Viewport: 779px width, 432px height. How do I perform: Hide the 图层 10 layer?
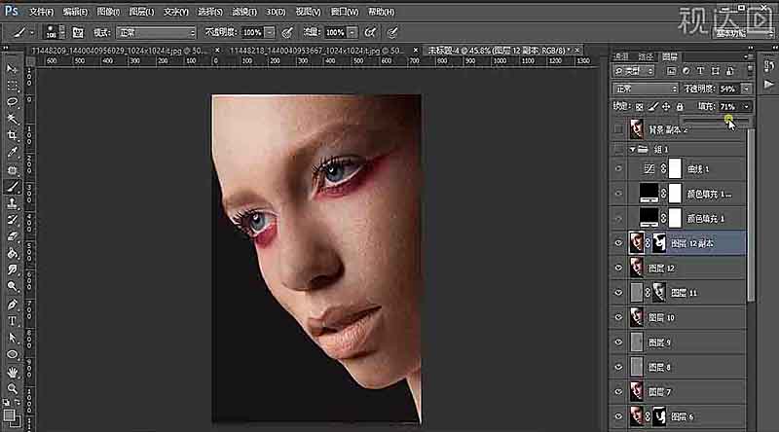618,317
